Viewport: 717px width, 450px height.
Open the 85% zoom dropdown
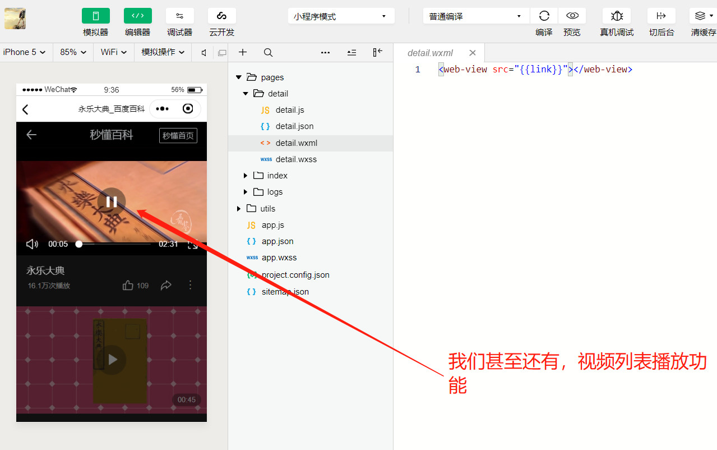73,52
